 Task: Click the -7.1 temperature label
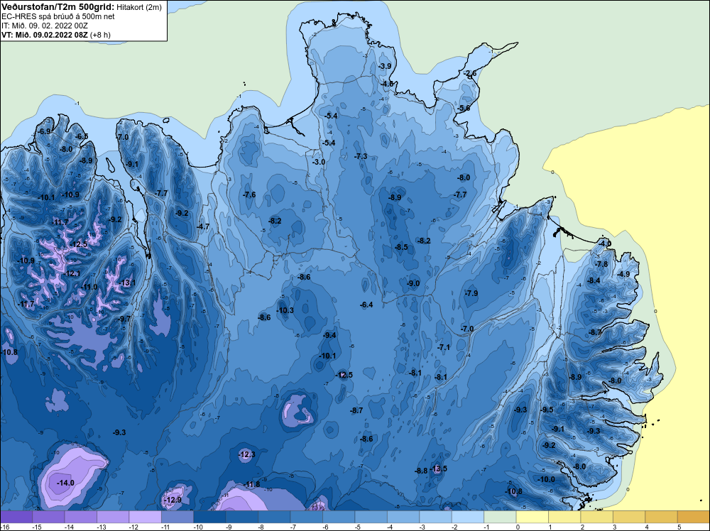coord(444,347)
